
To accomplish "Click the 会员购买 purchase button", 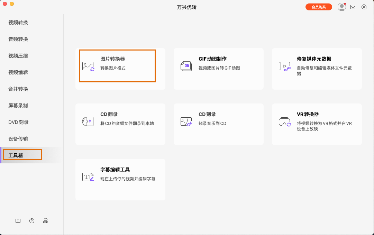I will [319, 7].
